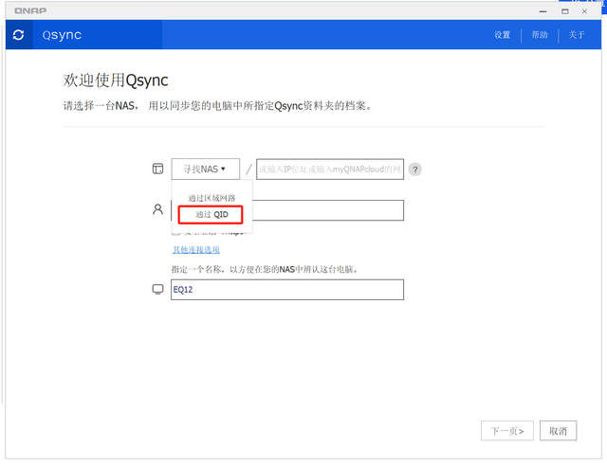Expand the 寻找NAS dropdown

[x=206, y=169]
